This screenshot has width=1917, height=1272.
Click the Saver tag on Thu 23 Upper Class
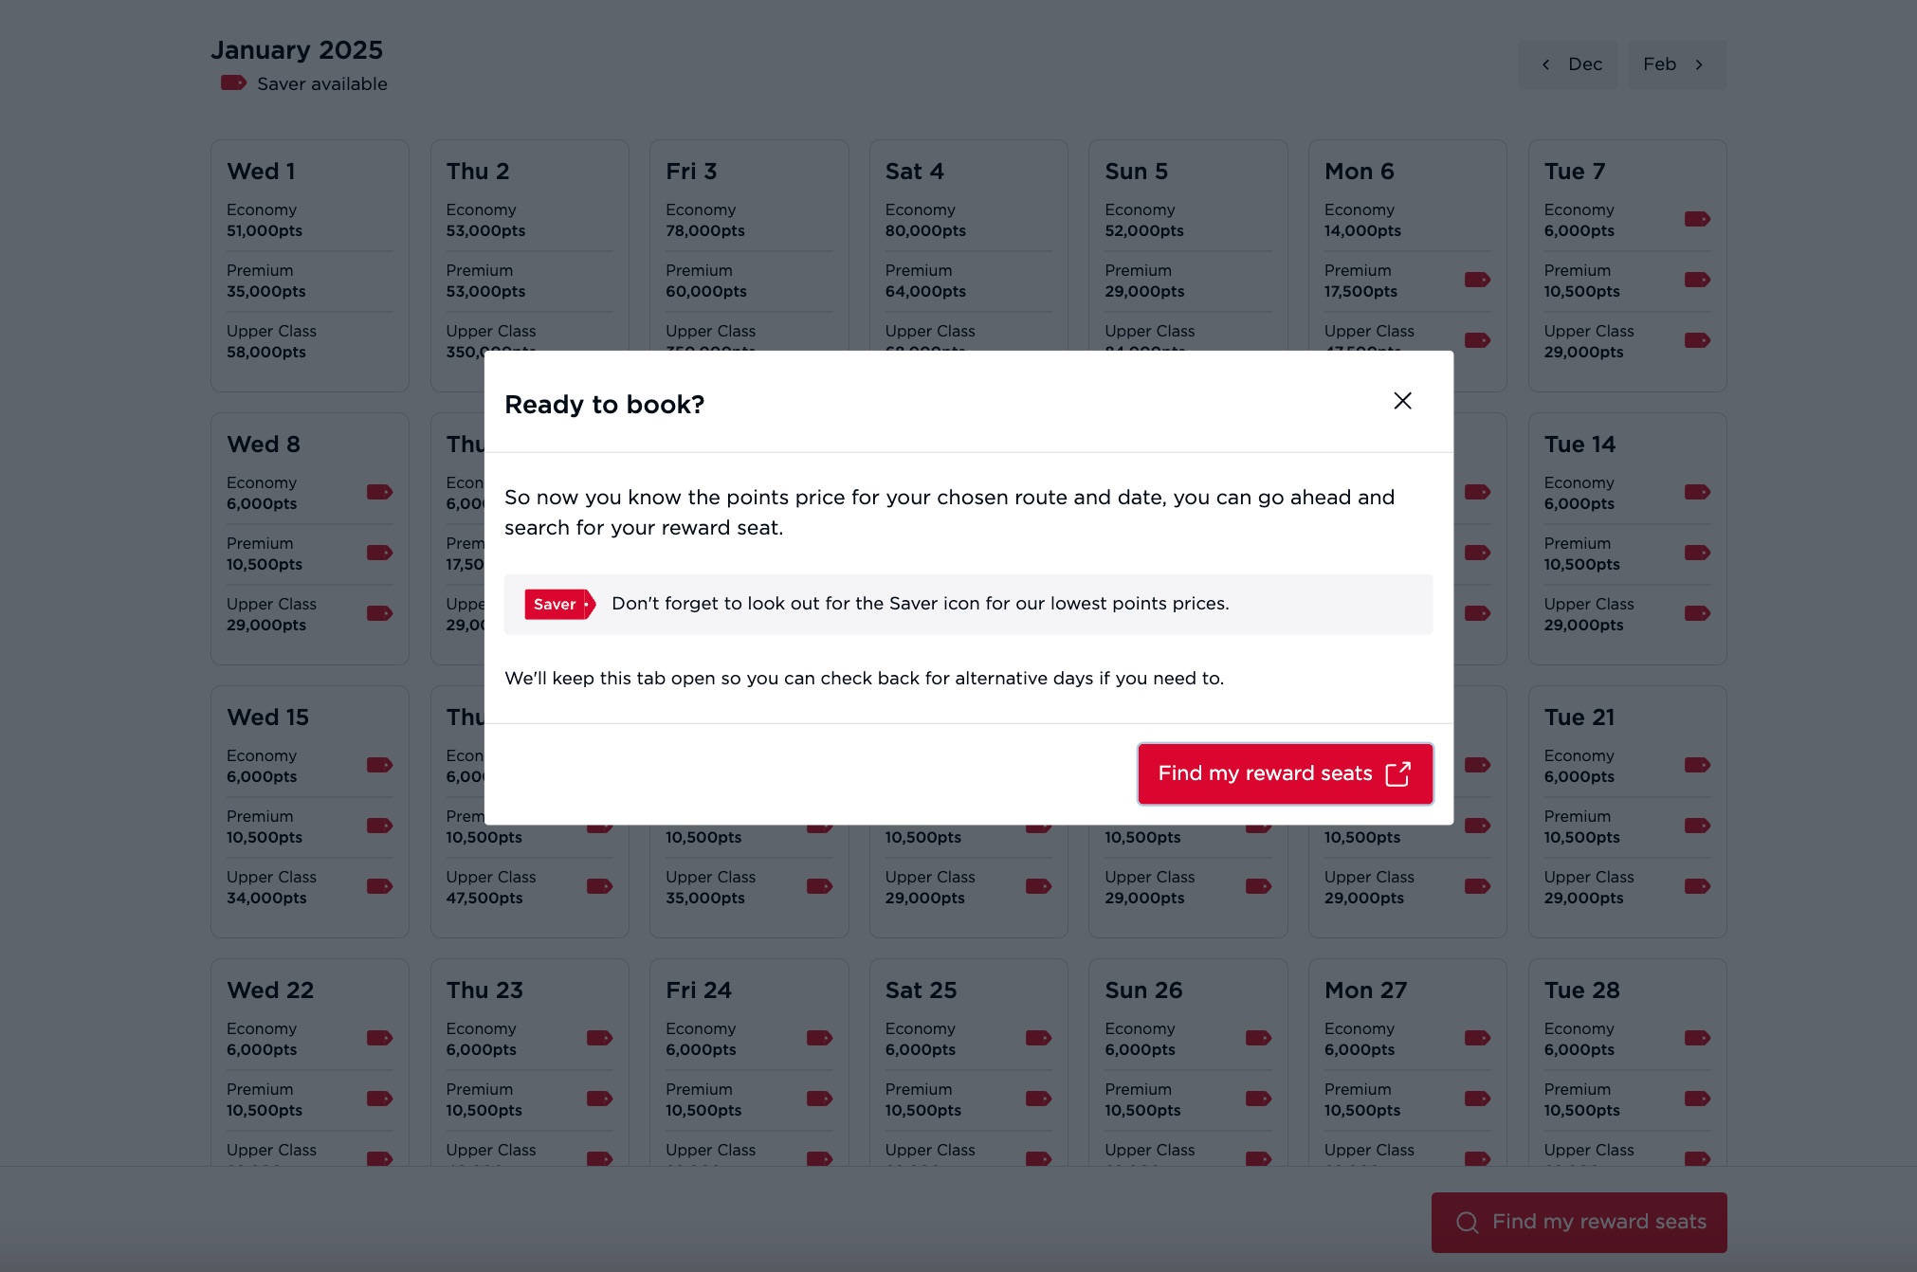[x=598, y=1159]
